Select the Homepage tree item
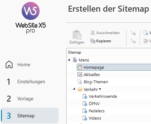 [114, 67]
